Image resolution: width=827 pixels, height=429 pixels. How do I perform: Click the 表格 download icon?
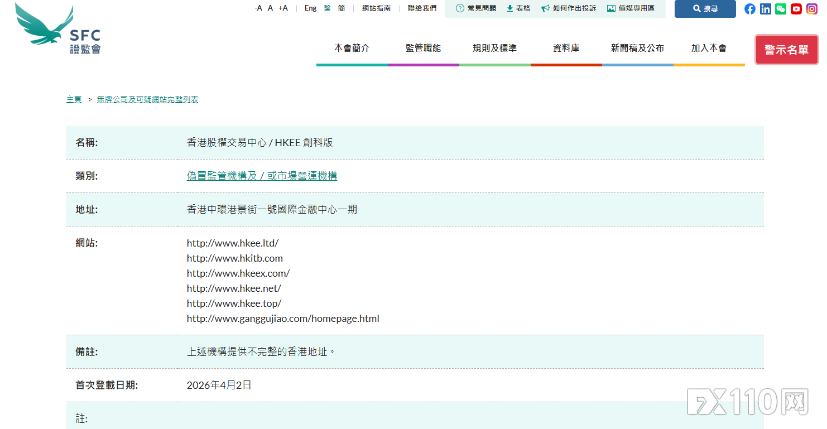pyautogui.click(x=509, y=8)
